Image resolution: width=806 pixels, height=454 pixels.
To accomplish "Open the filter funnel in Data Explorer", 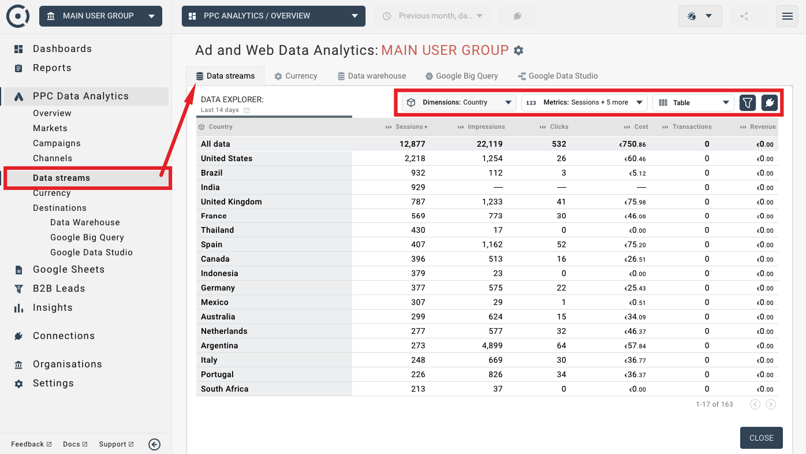I will point(748,103).
